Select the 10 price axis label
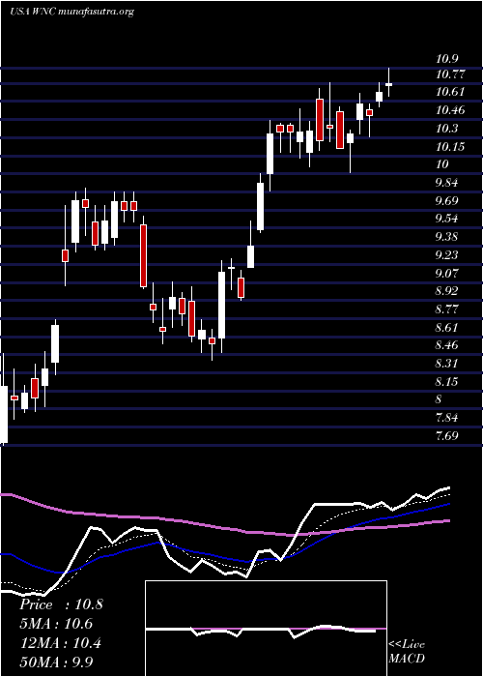The width and height of the screenshot is (483, 677). pos(442,164)
